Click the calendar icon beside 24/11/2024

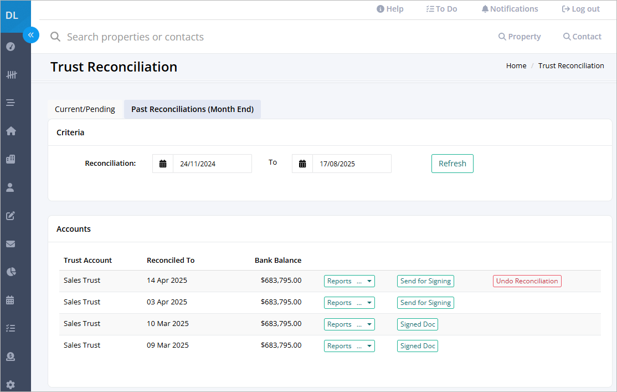(163, 164)
